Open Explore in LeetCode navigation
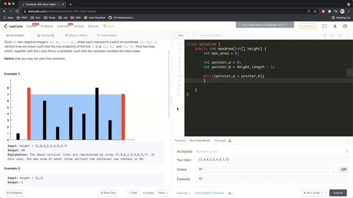Viewport: 353px width, 198px height. [31, 26]
